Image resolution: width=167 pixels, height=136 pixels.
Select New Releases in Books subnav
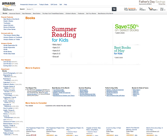[26, 14]
